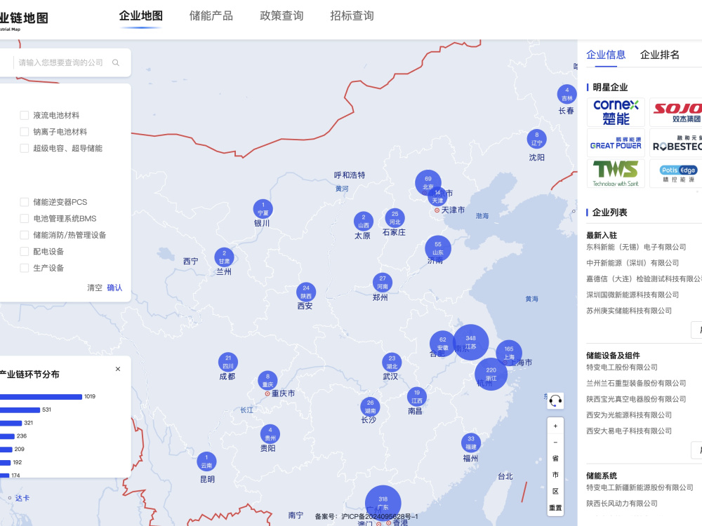Viewport: 702px width, 526px height.
Task: Select the 四川 21 map bubble
Action: tap(228, 362)
